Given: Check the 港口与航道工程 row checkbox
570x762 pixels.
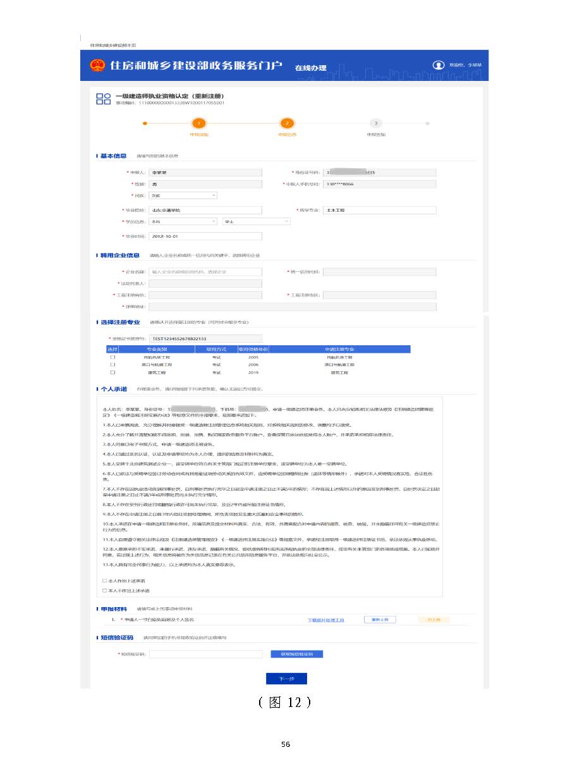Looking at the screenshot, I should pyautogui.click(x=112, y=365).
